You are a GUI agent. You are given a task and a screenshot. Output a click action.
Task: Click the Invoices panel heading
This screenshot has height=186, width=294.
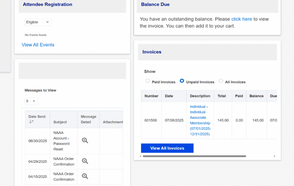[x=152, y=52]
